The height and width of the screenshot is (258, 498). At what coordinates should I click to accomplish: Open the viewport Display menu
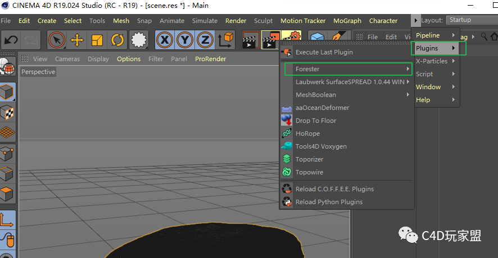click(98, 59)
